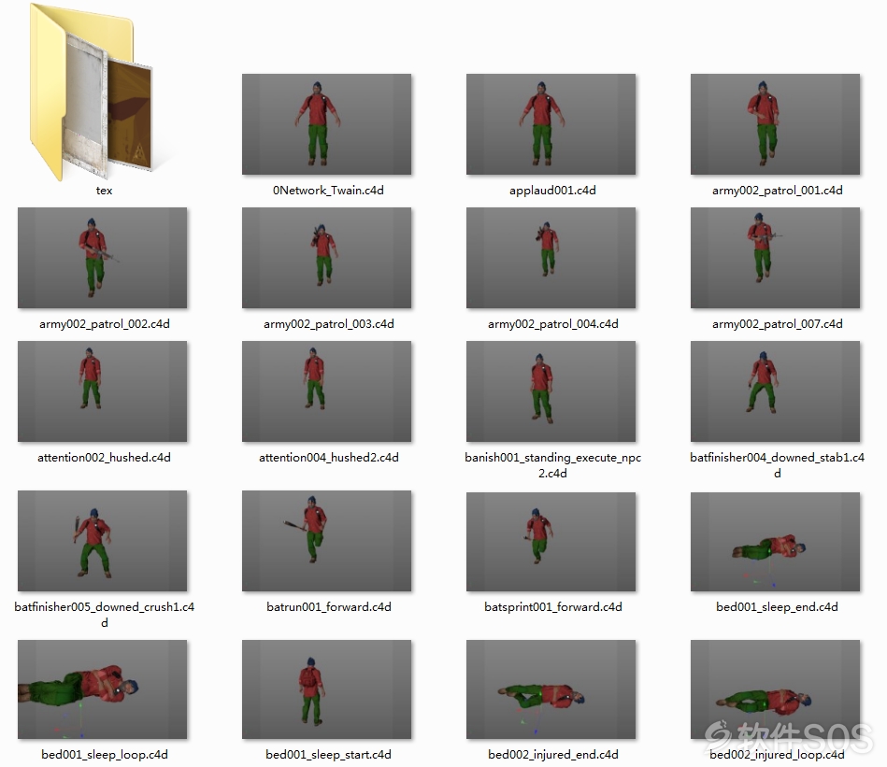Click the 'bed002_injured_loop.c4d' file name
Screen dimensions: 887x767
778,755
